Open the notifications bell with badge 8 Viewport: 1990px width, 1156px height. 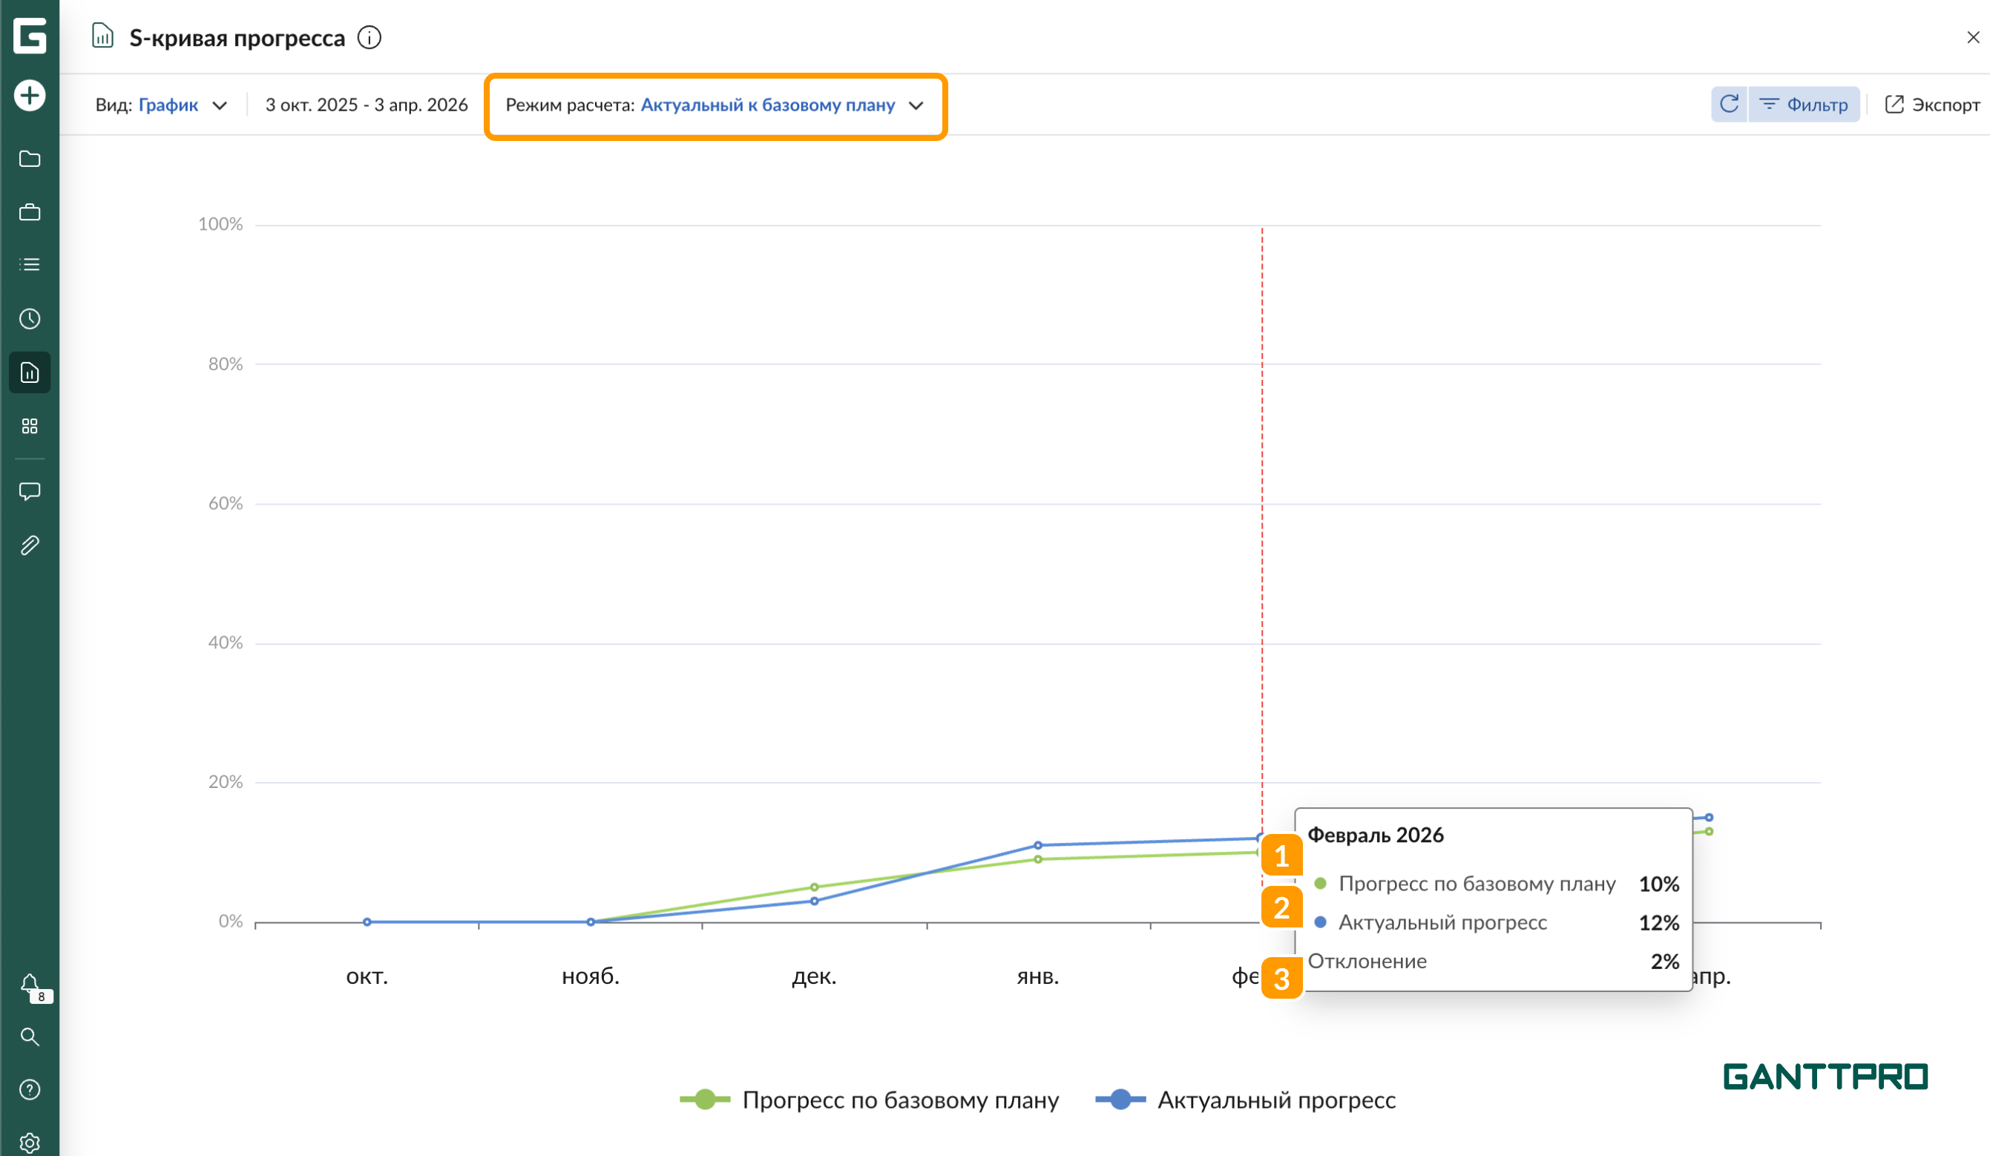(x=31, y=985)
